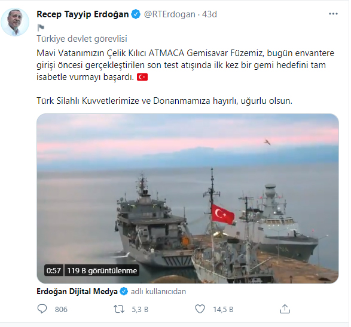Play the video of naval ships
This screenshot has width=351, height=327.
188,198
